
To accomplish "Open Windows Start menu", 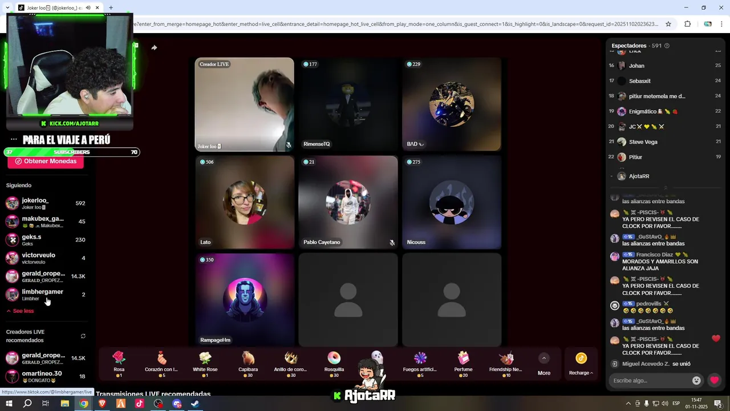I will (x=9, y=404).
